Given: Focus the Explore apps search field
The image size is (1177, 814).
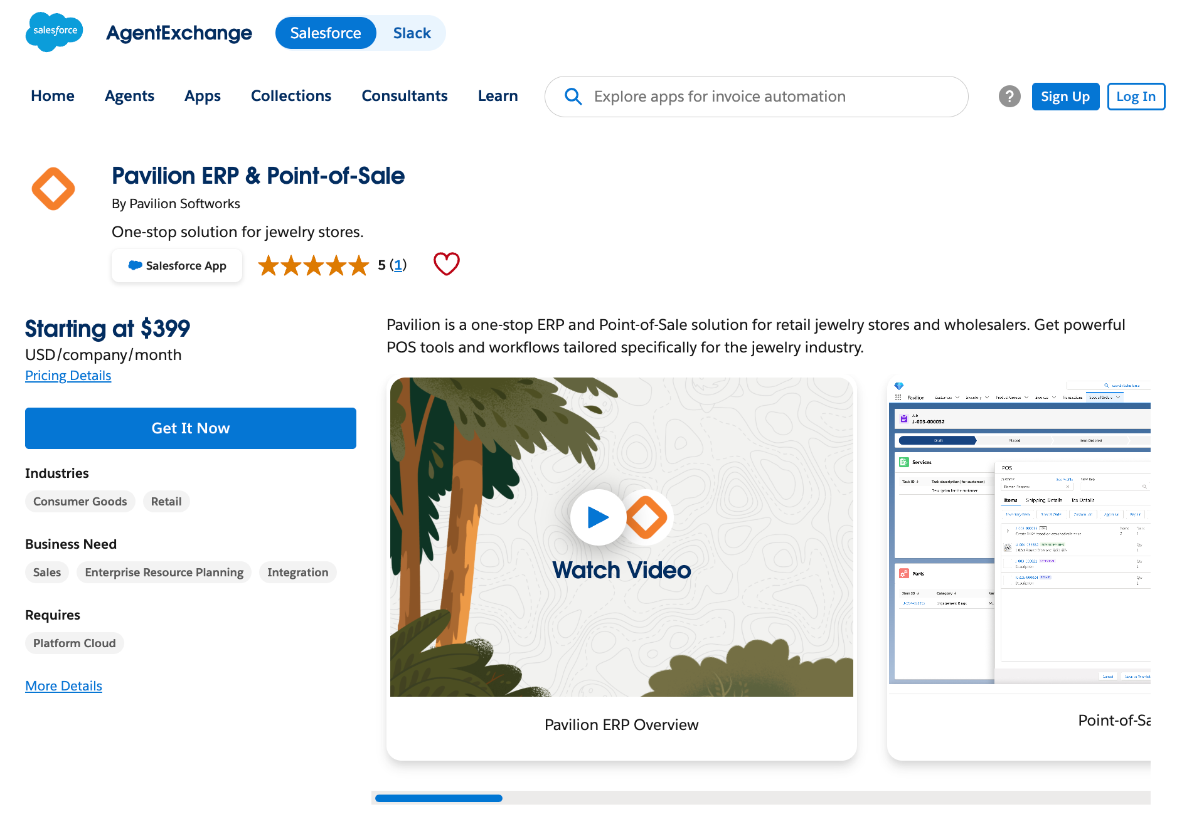Looking at the screenshot, I should tap(757, 97).
